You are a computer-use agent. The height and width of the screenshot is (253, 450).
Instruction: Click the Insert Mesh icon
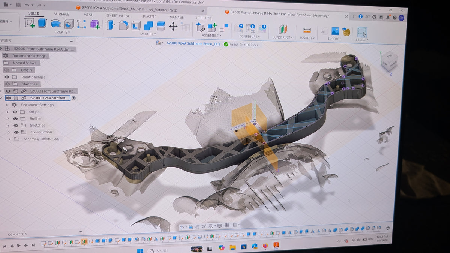pyautogui.click(x=346, y=31)
